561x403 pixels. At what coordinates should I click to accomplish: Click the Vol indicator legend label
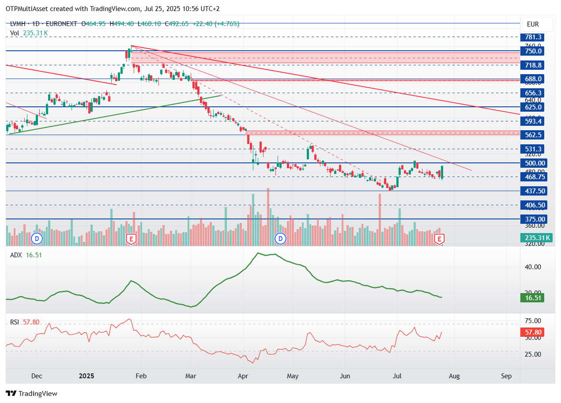15,33
